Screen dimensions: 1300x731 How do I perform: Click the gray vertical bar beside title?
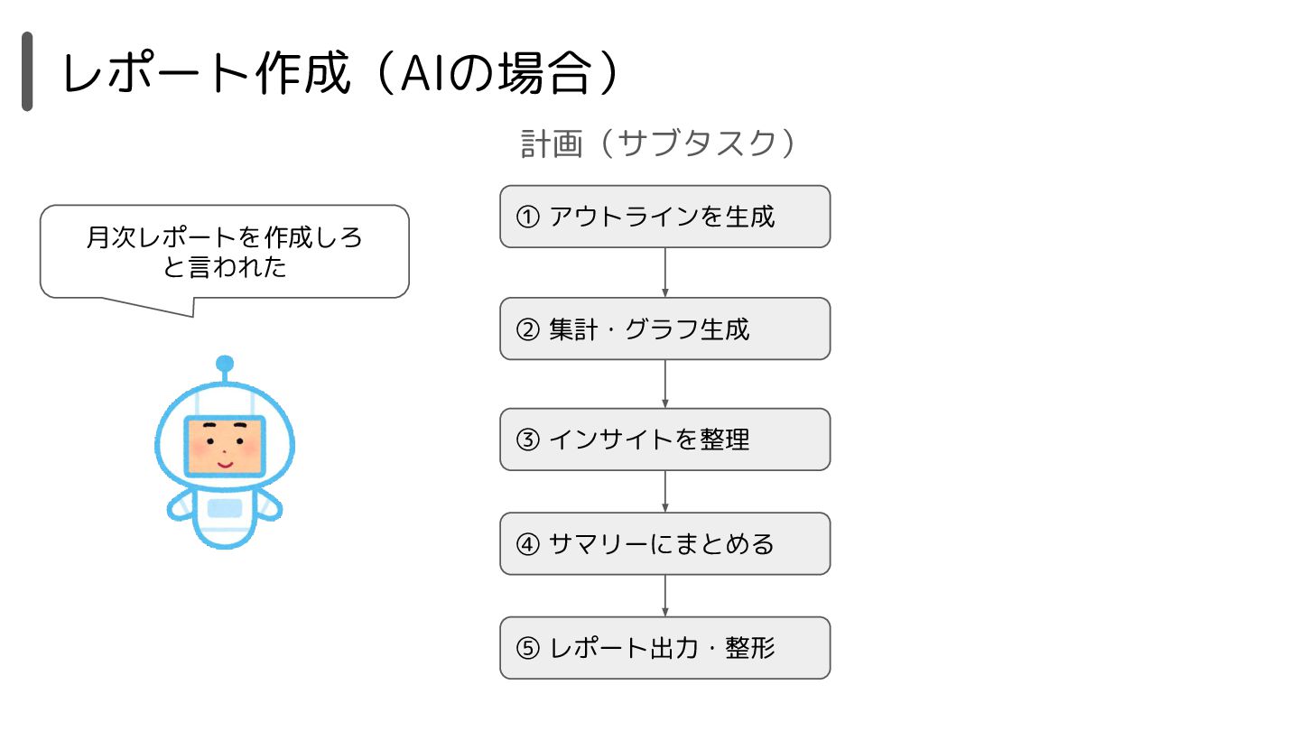[x=27, y=71]
